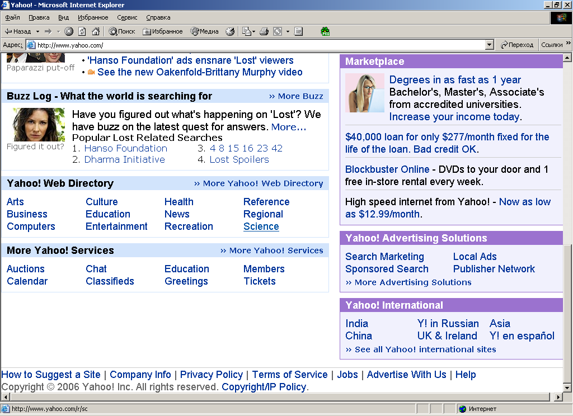The width and height of the screenshot is (573, 416).
Task: Click the Forward arrow toolbar button
Action: [48, 31]
